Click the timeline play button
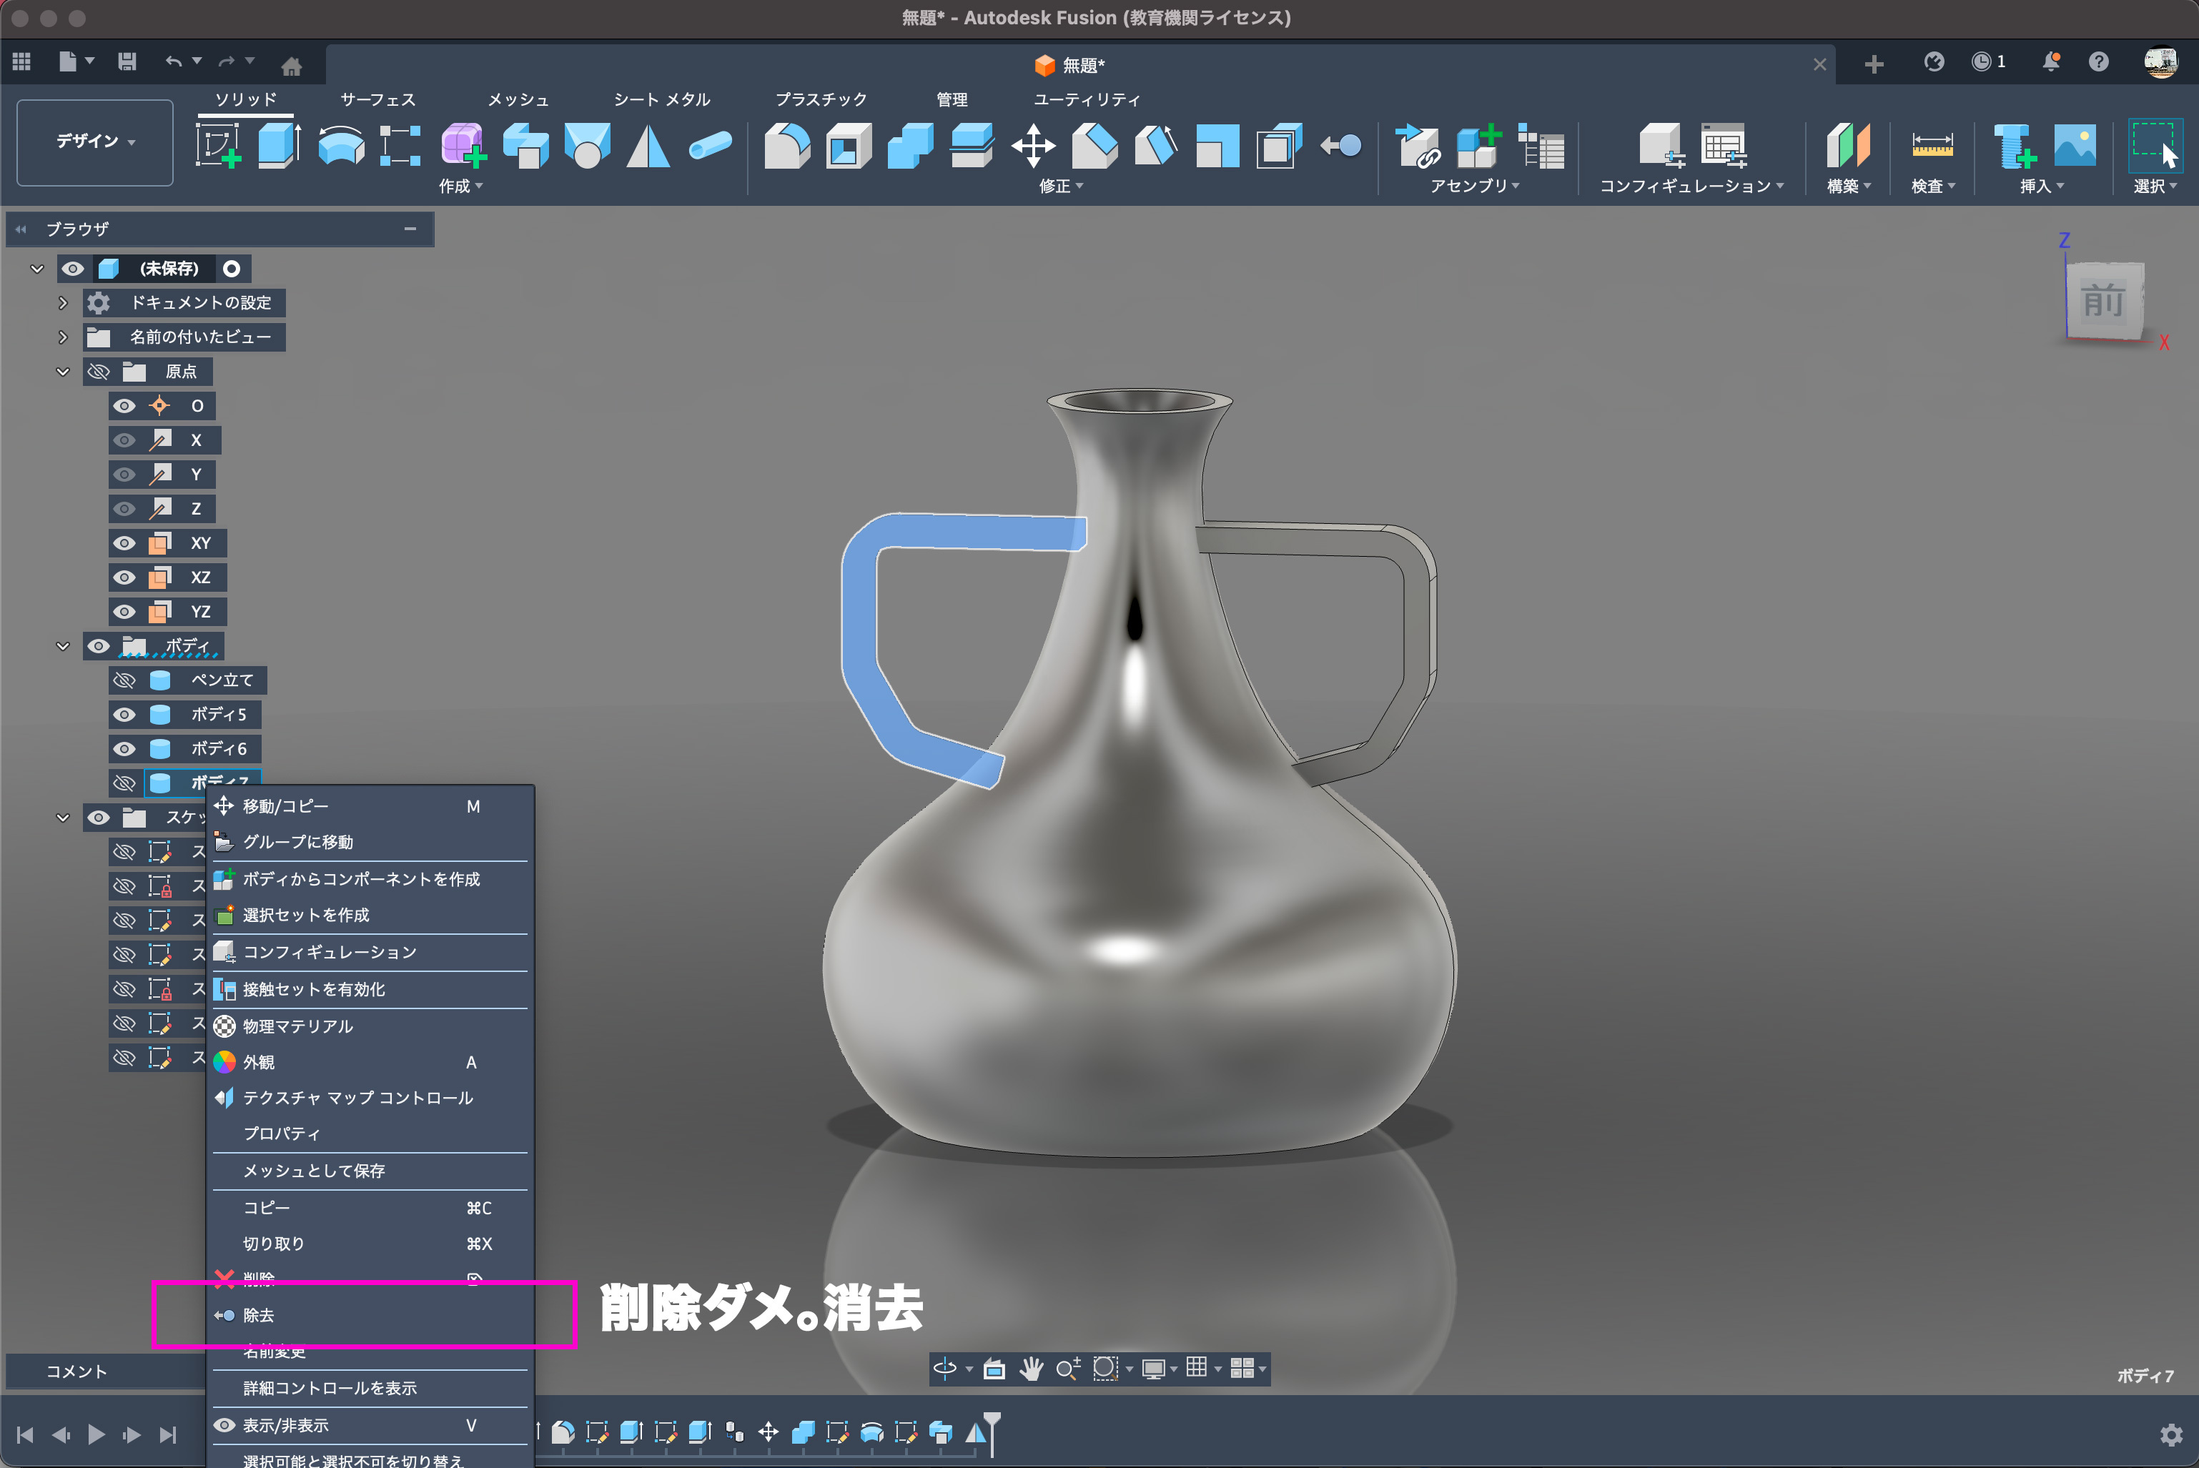 (x=96, y=1434)
